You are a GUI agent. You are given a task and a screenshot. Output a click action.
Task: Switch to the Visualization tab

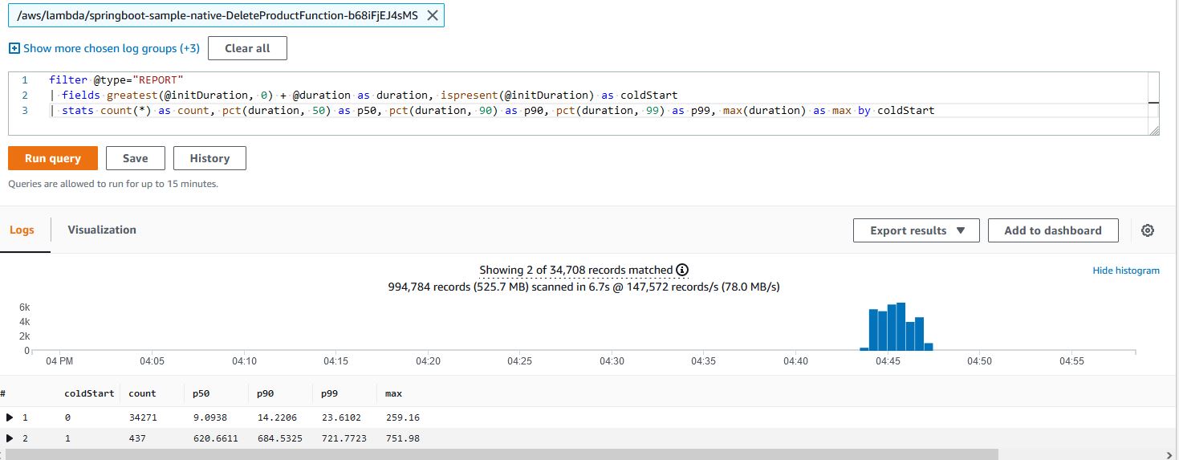(102, 230)
